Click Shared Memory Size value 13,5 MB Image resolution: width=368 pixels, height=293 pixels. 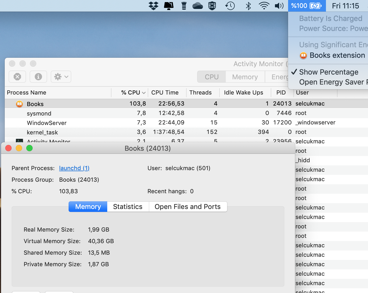click(99, 253)
